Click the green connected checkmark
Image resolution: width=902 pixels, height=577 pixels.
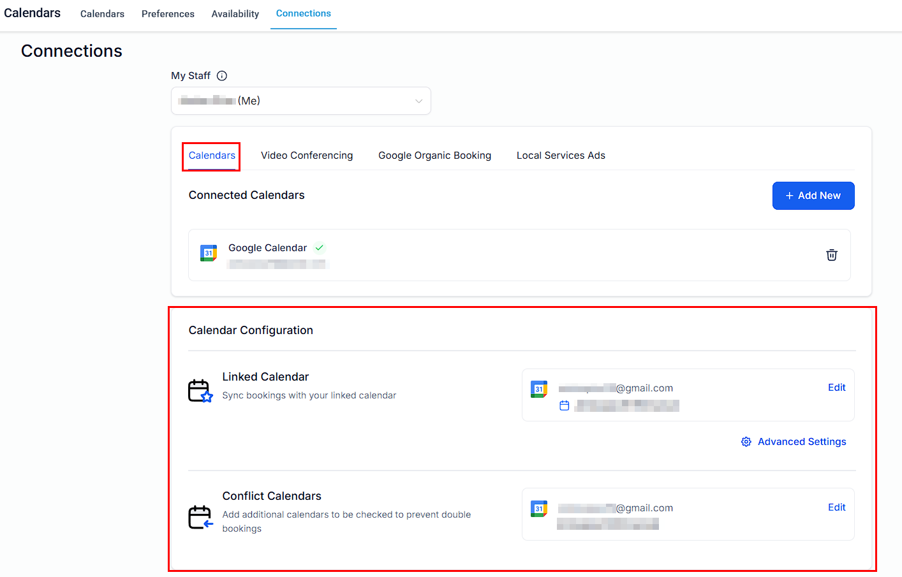[319, 248]
